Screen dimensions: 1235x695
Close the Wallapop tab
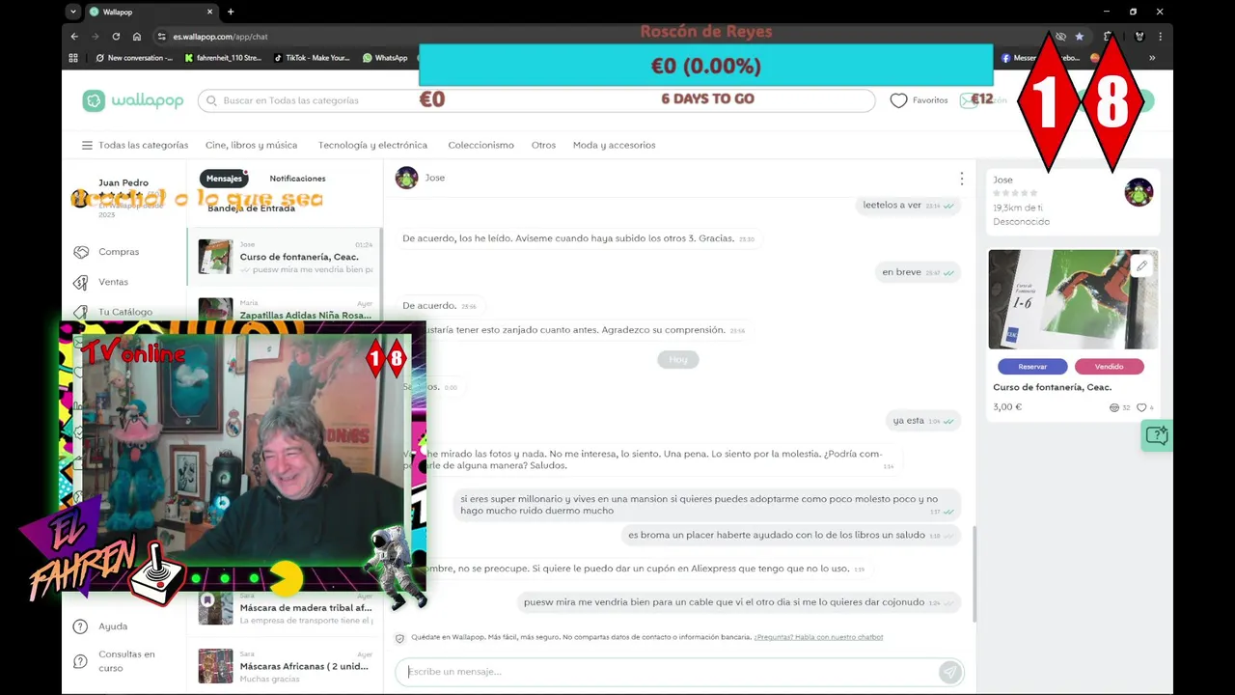click(x=209, y=12)
